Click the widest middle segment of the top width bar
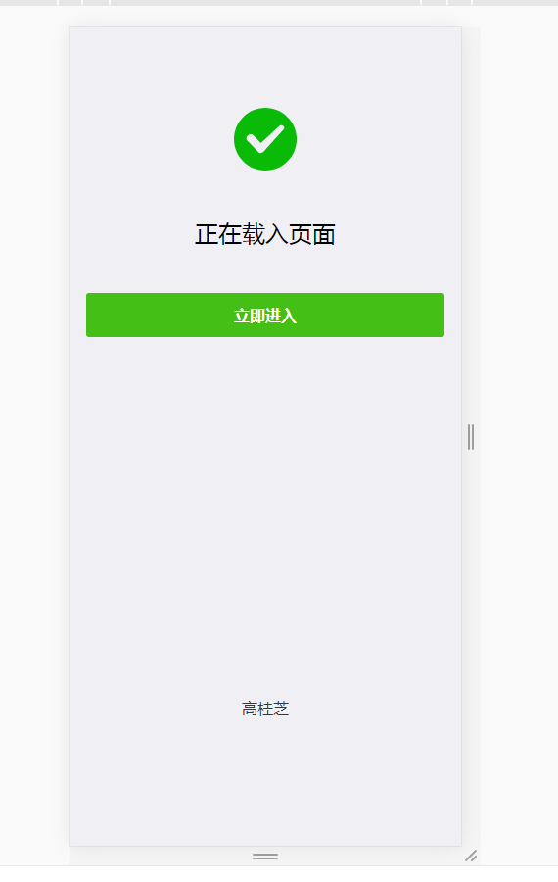The image size is (558, 882). coord(265,2)
